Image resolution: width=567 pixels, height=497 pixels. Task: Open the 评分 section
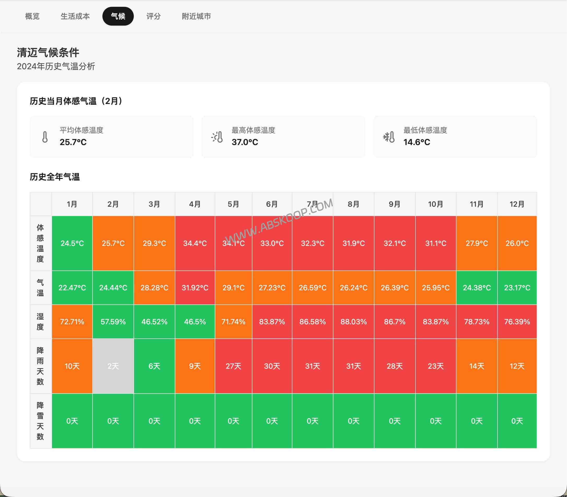[154, 16]
